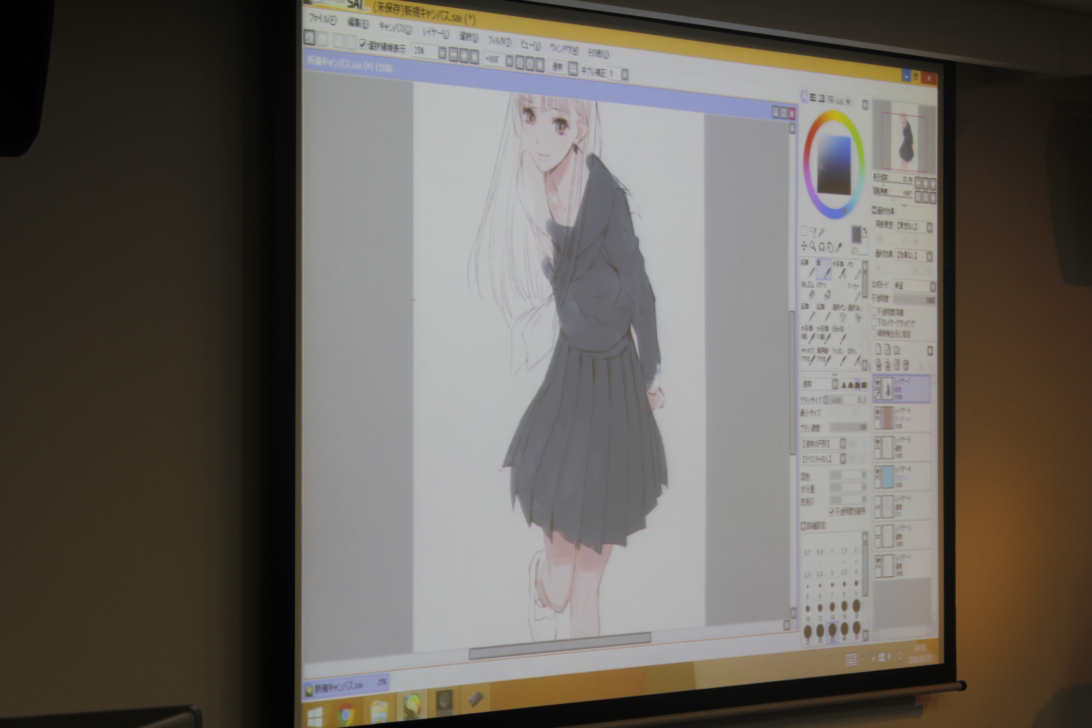This screenshot has height=728, width=1092.
Task: Select the move tool
Action: [x=804, y=246]
